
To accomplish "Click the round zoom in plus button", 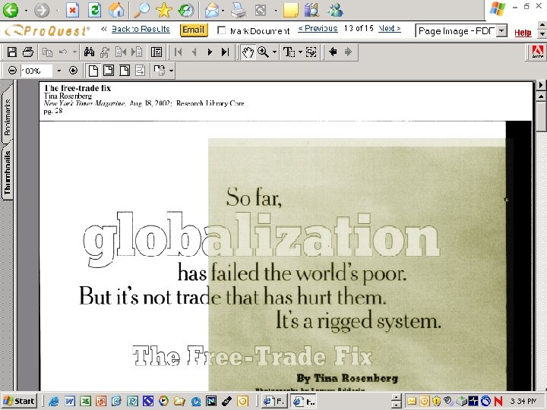I will point(73,71).
